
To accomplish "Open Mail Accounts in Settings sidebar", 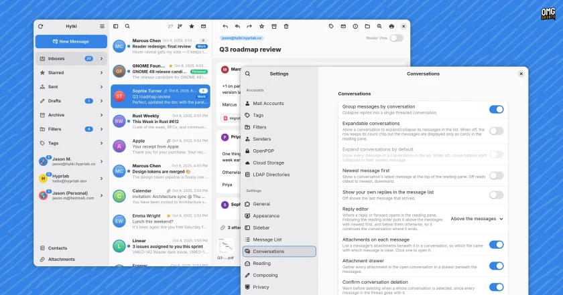I will pos(279,103).
